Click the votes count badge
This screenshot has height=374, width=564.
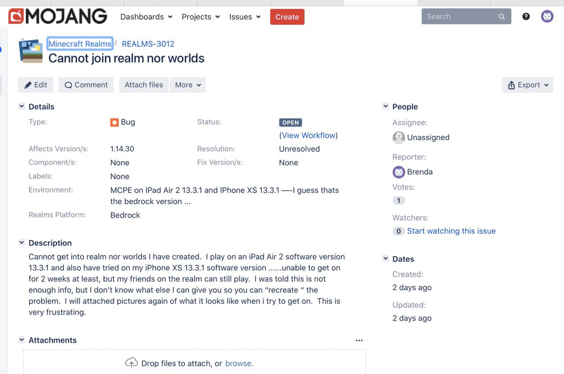point(399,200)
